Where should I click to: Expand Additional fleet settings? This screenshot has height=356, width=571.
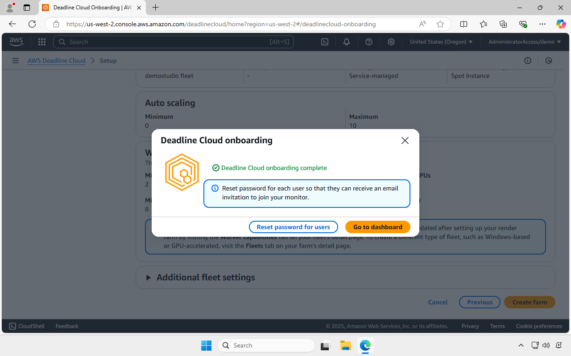tap(206, 277)
